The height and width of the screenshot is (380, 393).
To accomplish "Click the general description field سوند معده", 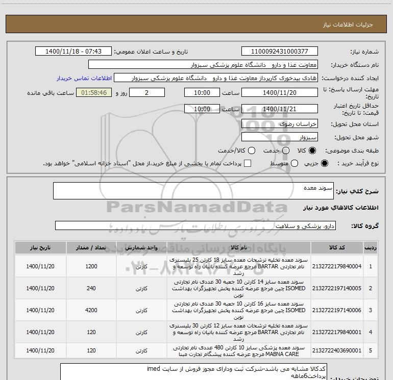I will tap(193, 191).
